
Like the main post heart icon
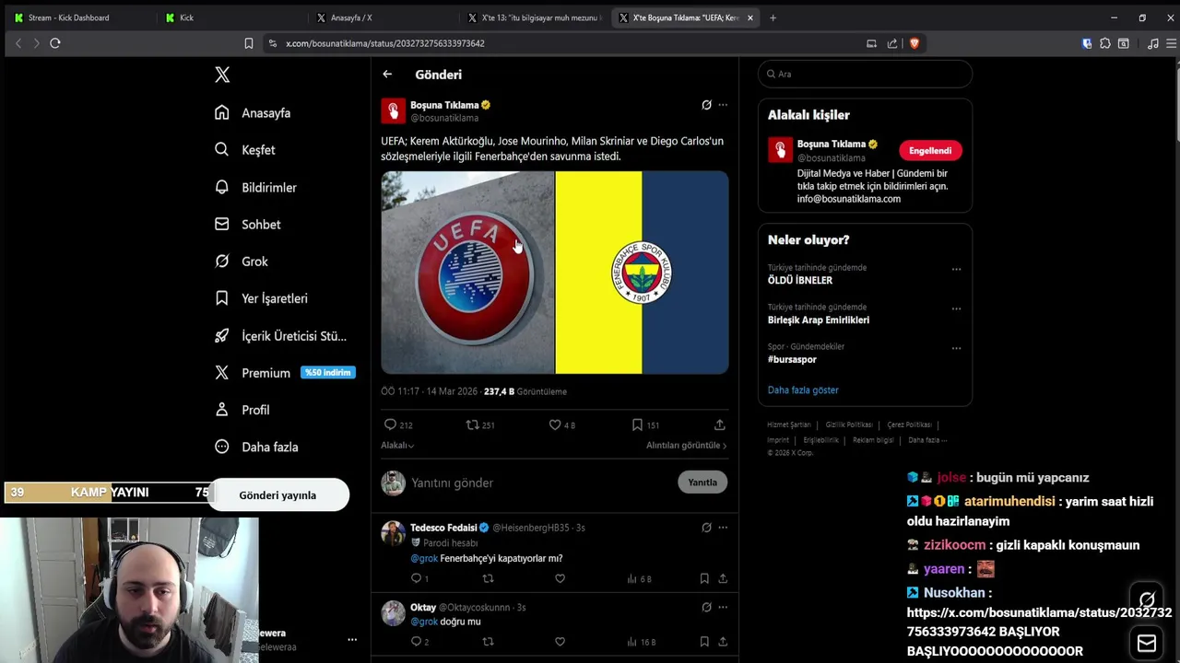click(555, 425)
